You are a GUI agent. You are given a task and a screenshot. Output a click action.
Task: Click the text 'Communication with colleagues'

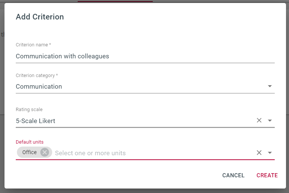[62, 56]
